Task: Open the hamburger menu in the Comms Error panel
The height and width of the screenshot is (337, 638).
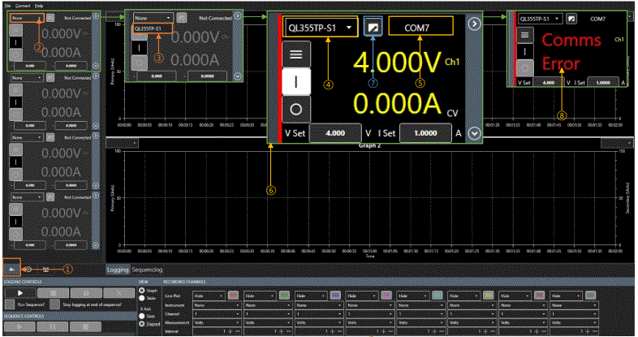Action: [x=524, y=35]
